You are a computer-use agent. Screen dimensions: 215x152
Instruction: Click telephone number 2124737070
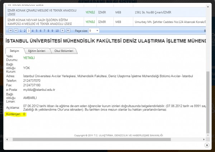32,81
